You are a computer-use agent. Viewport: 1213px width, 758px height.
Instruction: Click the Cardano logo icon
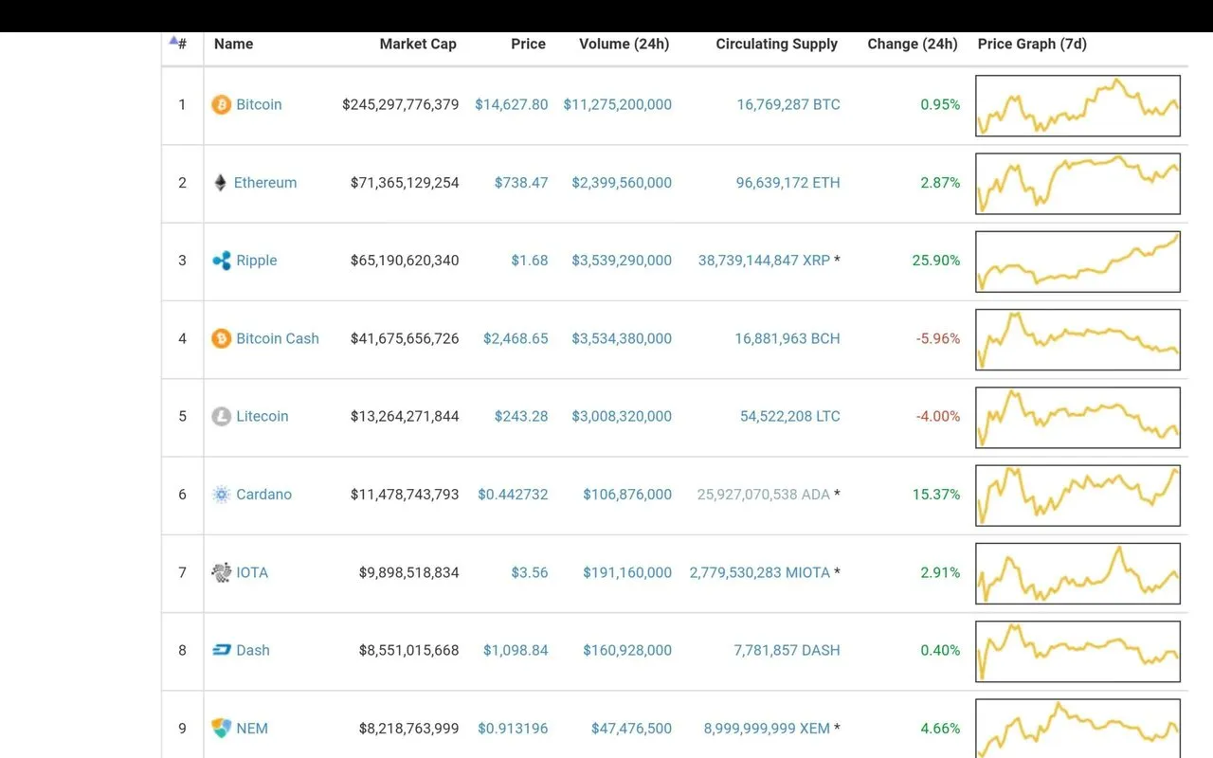pos(221,495)
